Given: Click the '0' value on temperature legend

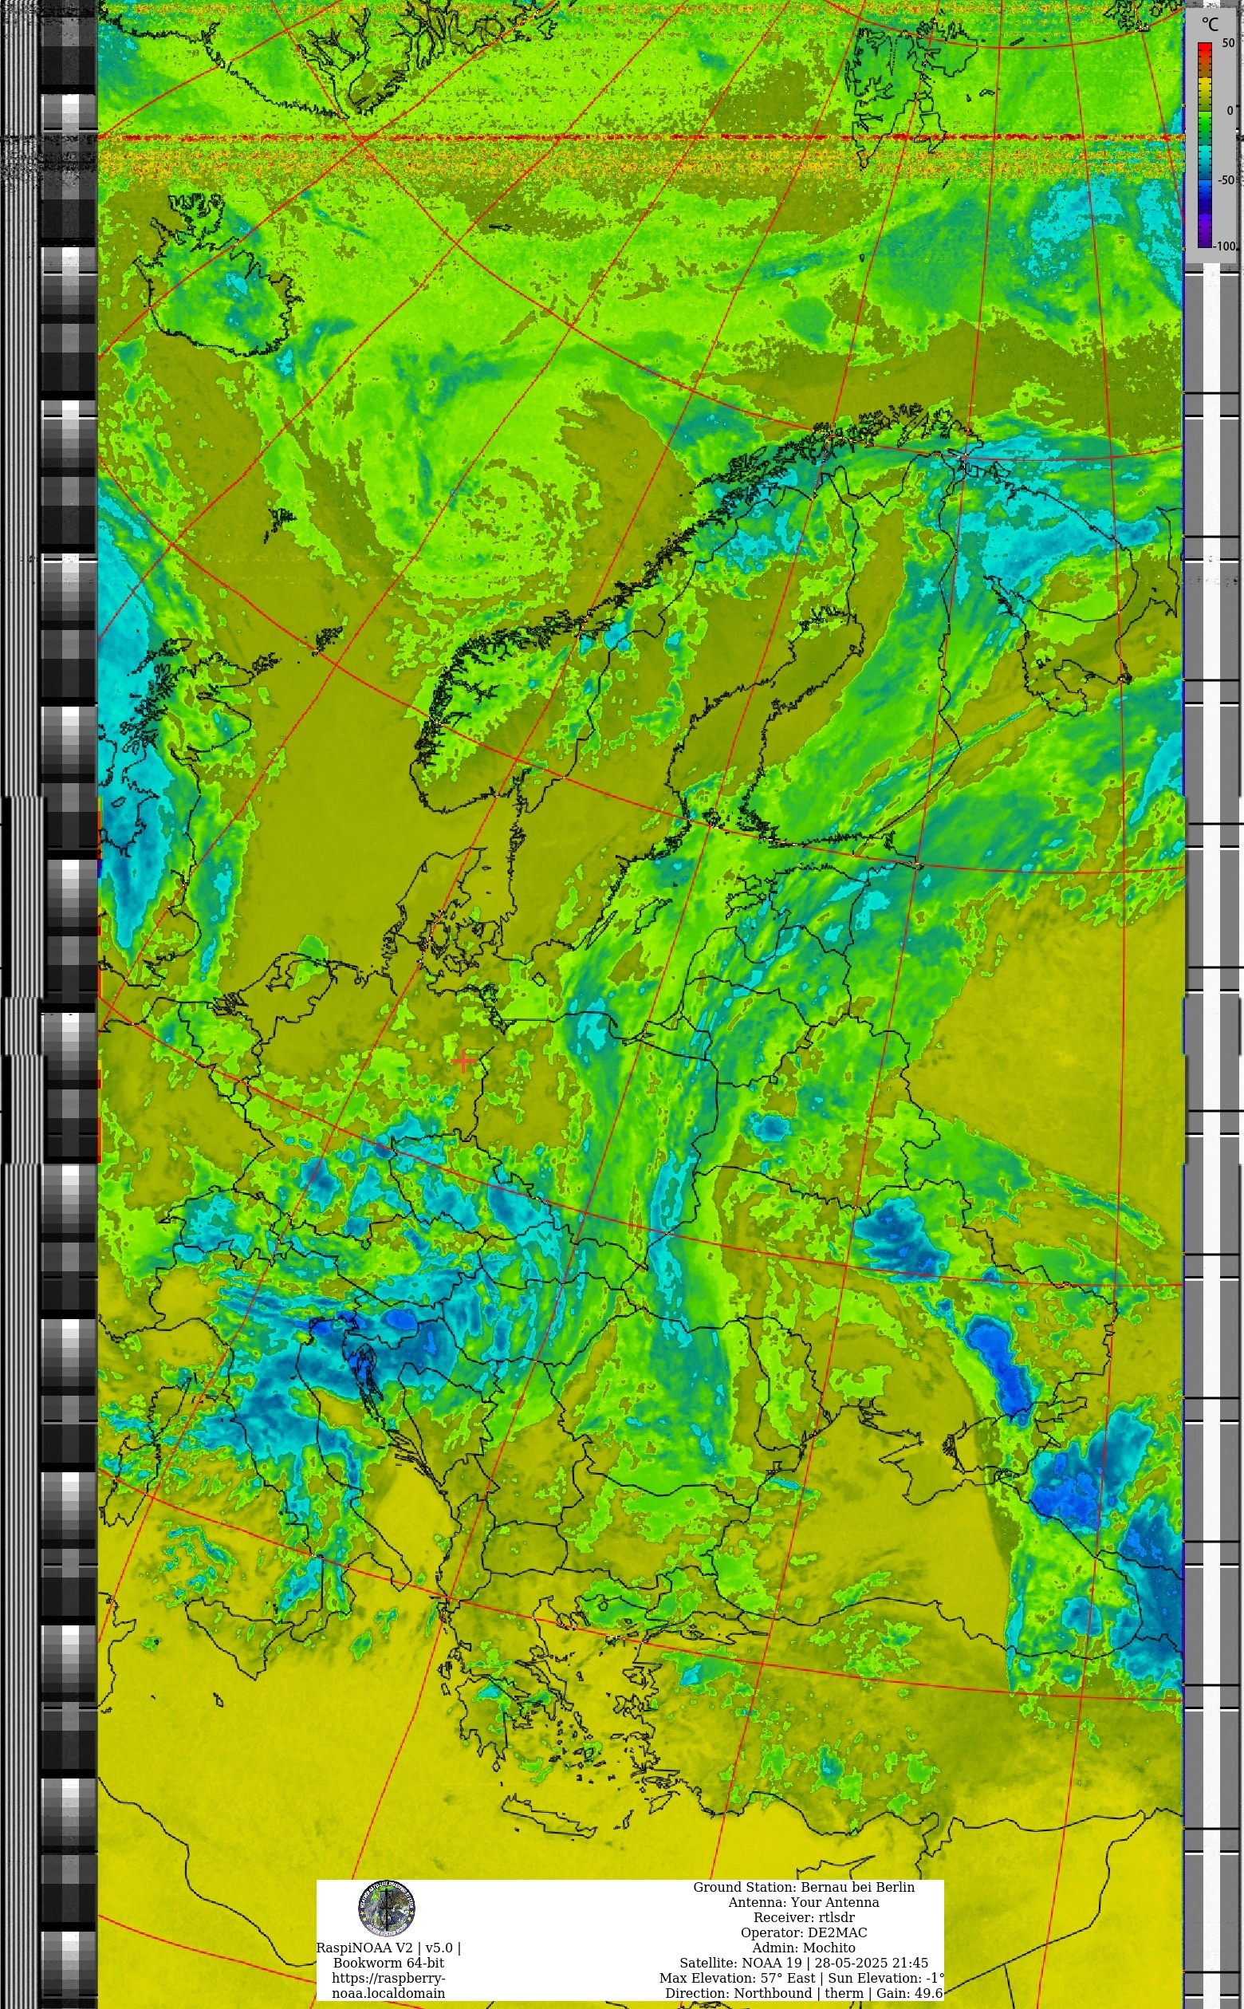Looking at the screenshot, I should (x=1230, y=110).
